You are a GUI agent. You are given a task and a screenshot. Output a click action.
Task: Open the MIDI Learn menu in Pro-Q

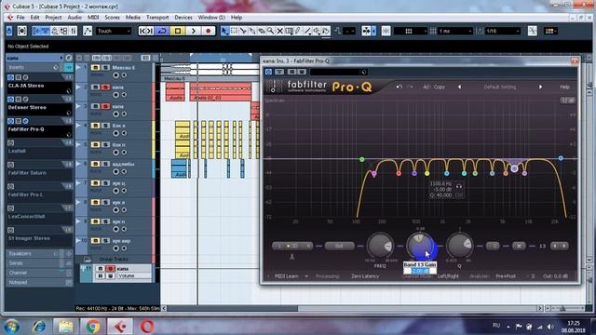point(287,276)
